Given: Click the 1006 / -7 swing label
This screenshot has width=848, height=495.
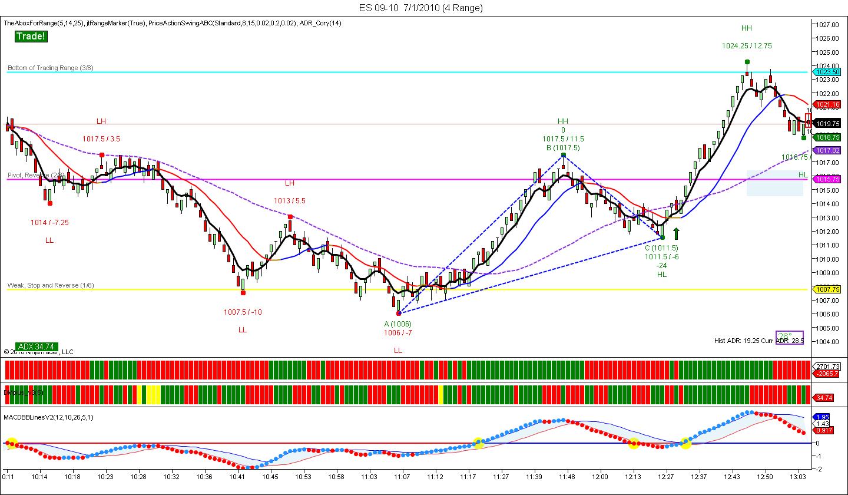Looking at the screenshot, I should pyautogui.click(x=398, y=332).
